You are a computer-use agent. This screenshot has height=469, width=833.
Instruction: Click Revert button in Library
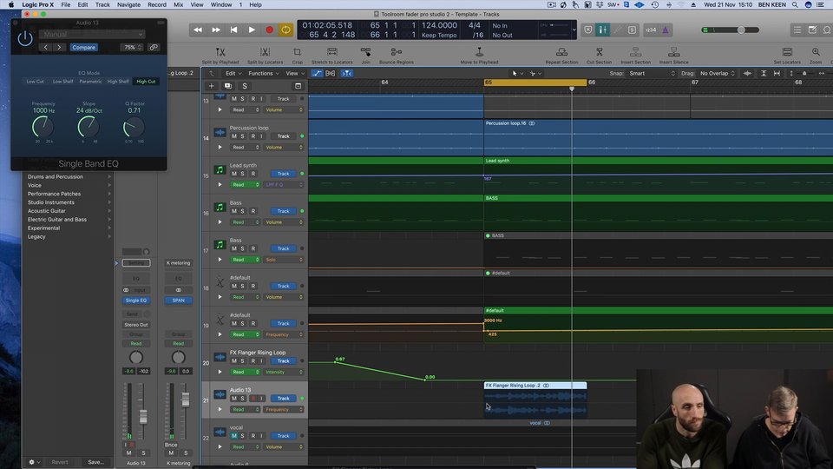(60, 462)
